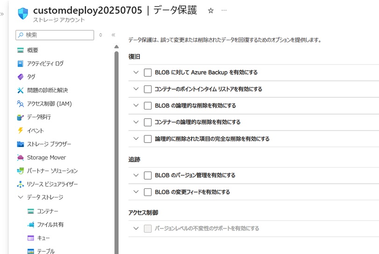Click the タグ tag icon

tap(21, 77)
